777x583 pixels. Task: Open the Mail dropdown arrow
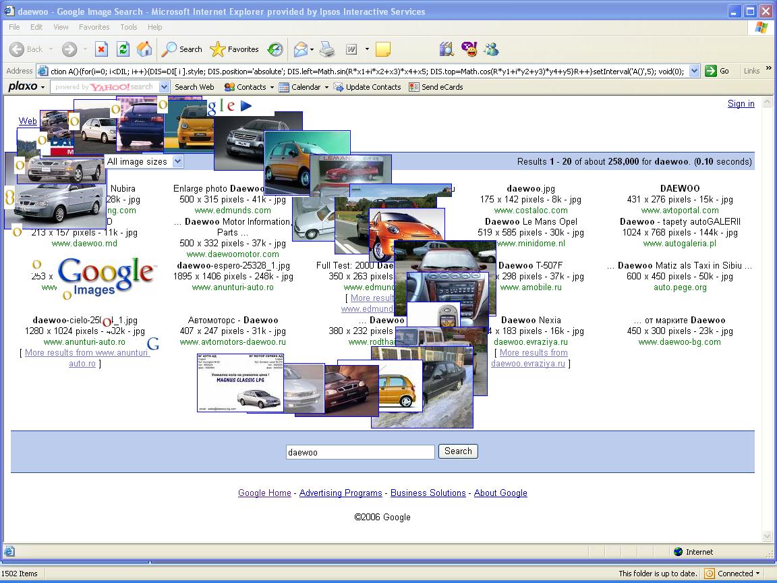pos(312,49)
